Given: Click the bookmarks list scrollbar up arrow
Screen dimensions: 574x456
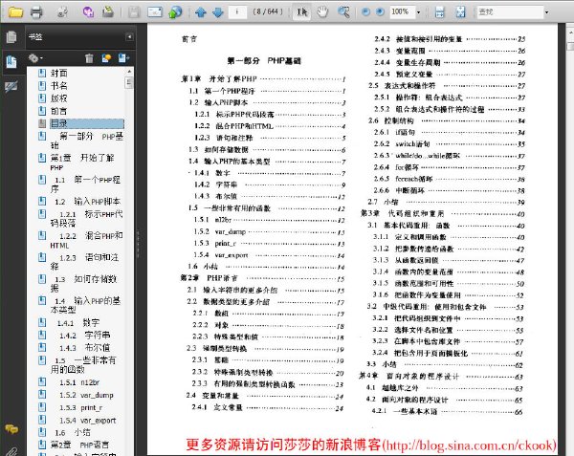Looking at the screenshot, I should click(x=129, y=72).
